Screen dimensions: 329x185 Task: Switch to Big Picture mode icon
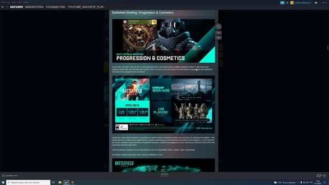point(316,3)
